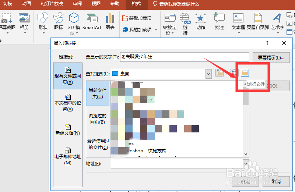Open the Transitions tab
295x192 pixels.
pos(8,4)
